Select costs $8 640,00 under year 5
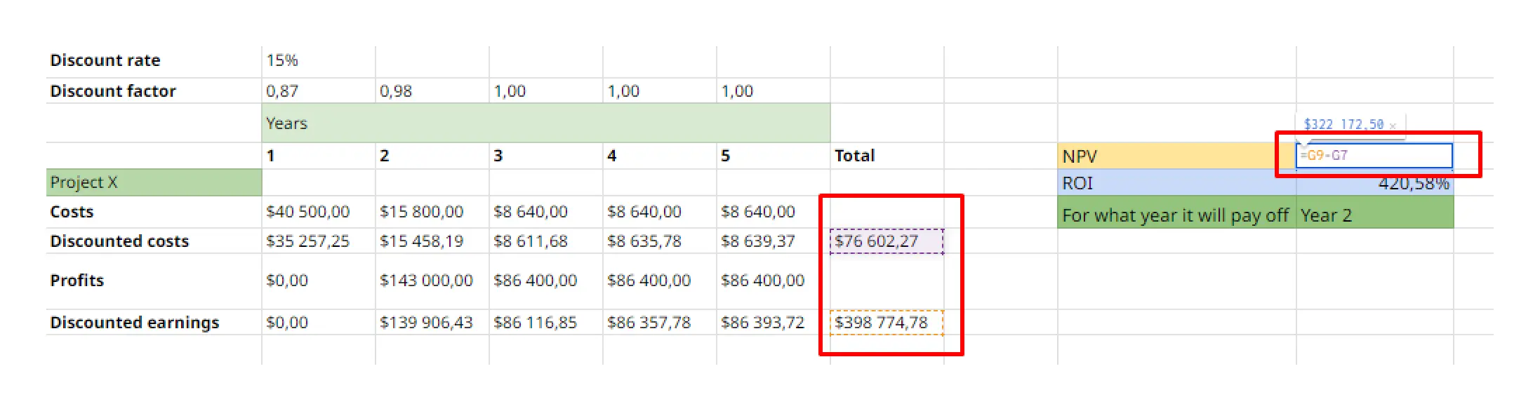This screenshot has width=1540, height=411. coord(774,212)
